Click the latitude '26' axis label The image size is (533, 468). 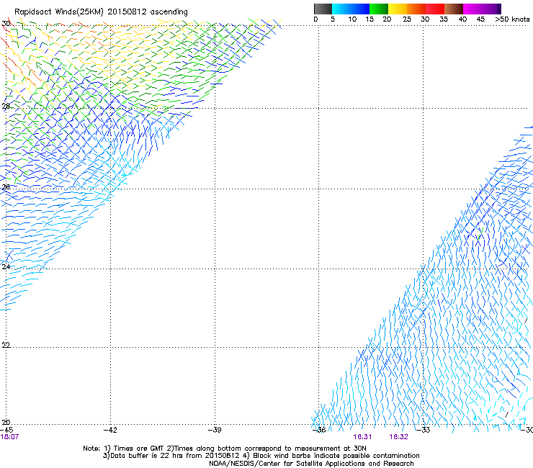(x=6, y=187)
